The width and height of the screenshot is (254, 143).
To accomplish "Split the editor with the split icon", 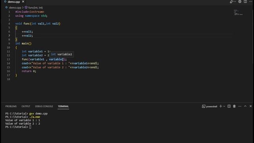I will 245,2.
